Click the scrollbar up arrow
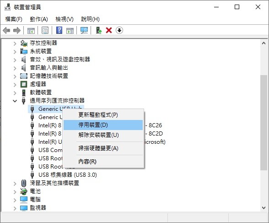Screen dimensions: 269x223 [264, 43]
